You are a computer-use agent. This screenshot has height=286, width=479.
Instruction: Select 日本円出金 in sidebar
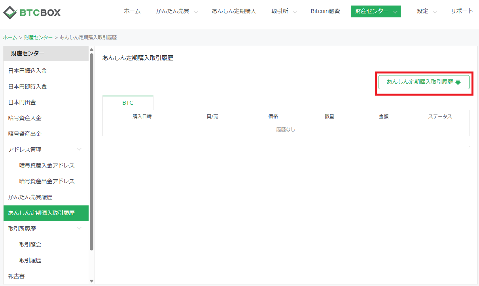(x=46, y=102)
